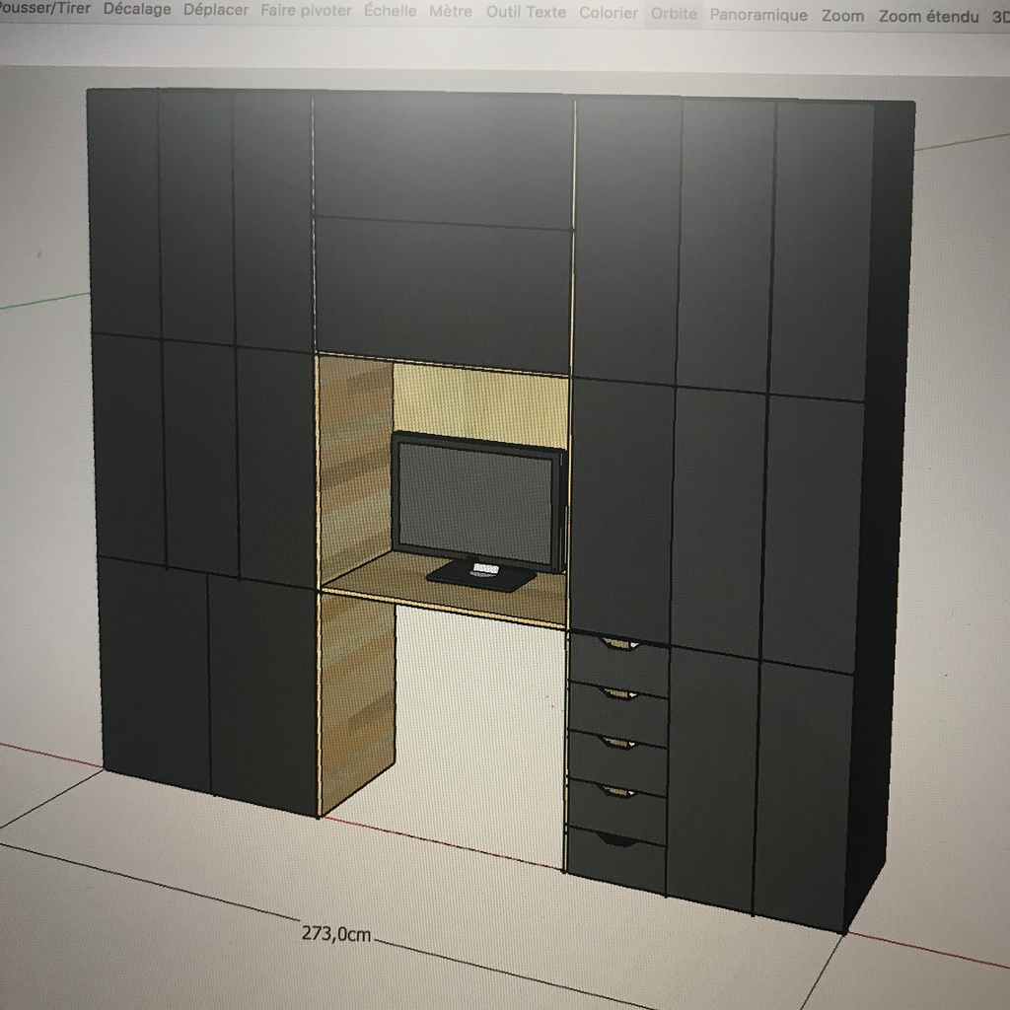The height and width of the screenshot is (1010, 1010).
Task: Select the Panoramique tool
Action: point(758,15)
